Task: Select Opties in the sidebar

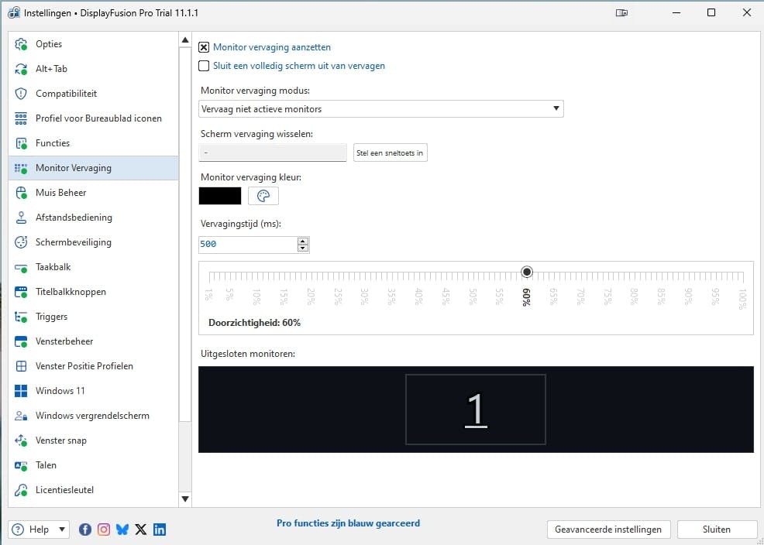Action: tap(94, 44)
